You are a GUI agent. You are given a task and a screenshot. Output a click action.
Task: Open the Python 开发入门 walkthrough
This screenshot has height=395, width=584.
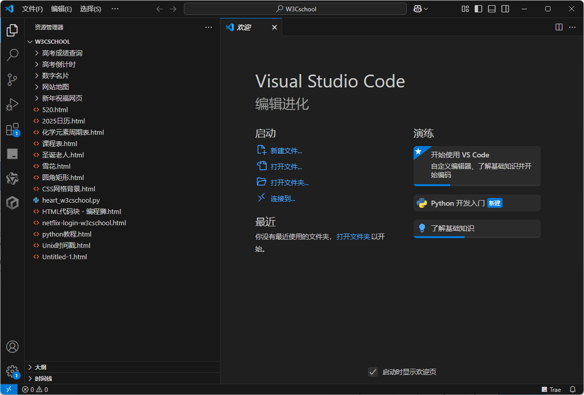(x=477, y=203)
